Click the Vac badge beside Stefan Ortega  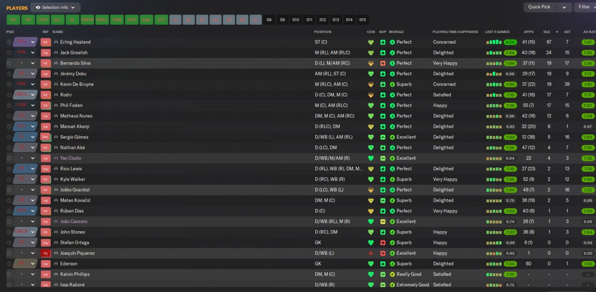45,243
